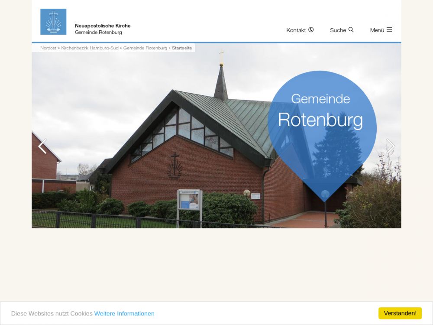Click the Neuapostolische Kirche logo emblem
Image resolution: width=433 pixels, height=325 pixels.
pos(53,22)
